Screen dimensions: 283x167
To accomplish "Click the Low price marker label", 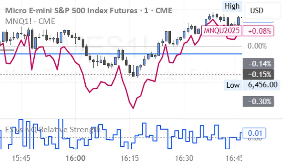I will [233, 85].
